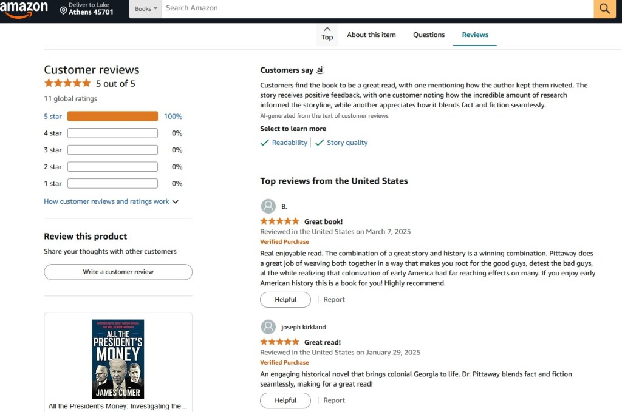Screen dimensions: 622x412
Task: Select the Readability topic filter
Action: 284,143
